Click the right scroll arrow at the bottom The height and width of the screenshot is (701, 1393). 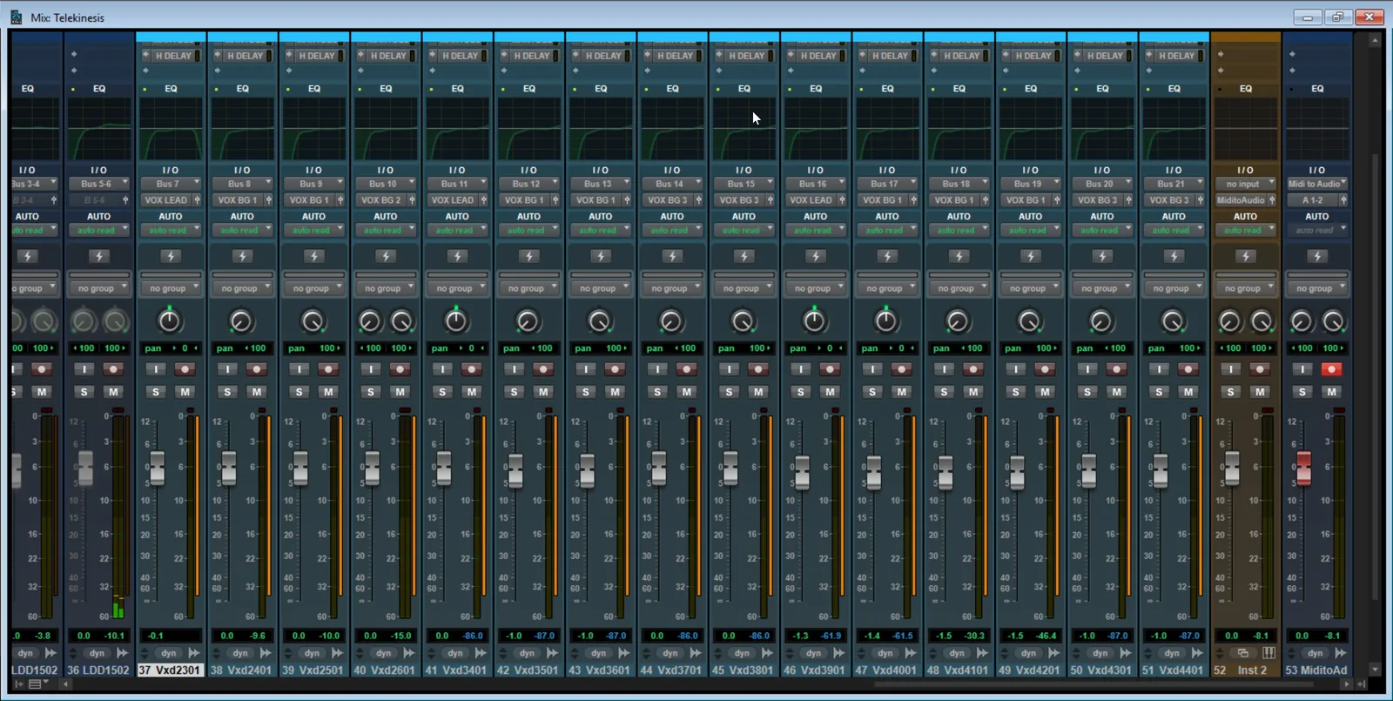click(x=1346, y=684)
